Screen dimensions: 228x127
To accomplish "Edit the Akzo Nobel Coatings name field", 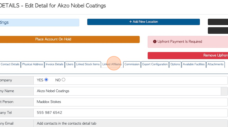I will pos(127,91).
